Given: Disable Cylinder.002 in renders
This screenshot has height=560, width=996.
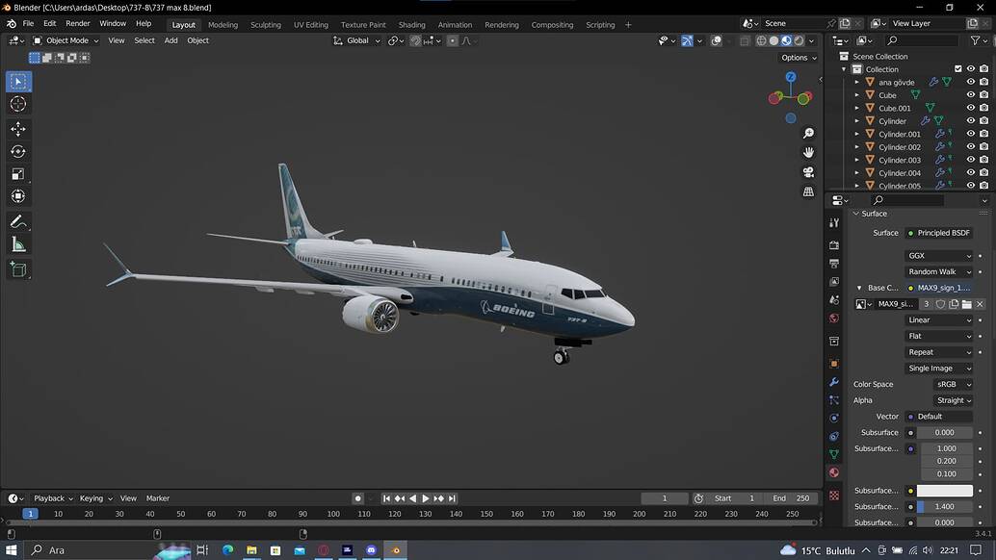Looking at the screenshot, I should (x=983, y=146).
